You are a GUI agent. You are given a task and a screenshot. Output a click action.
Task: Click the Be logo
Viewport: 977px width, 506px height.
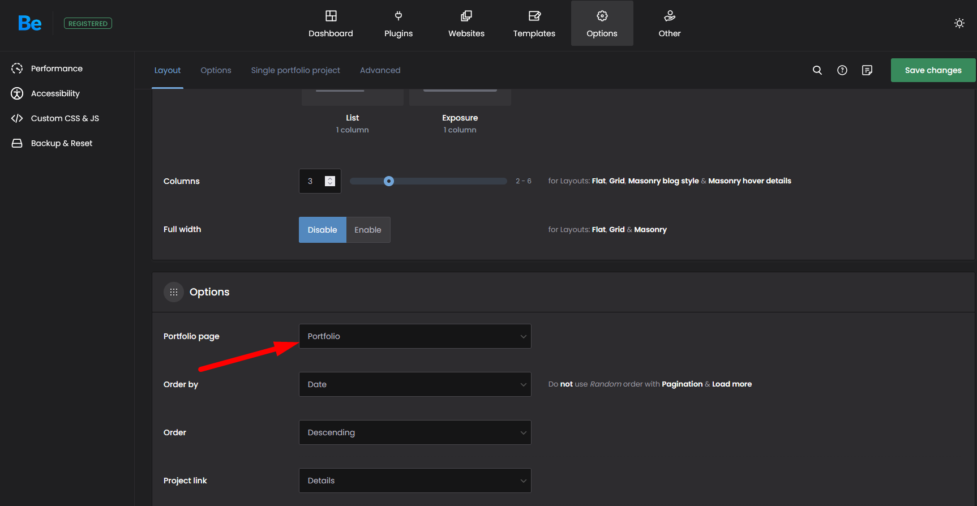[29, 23]
